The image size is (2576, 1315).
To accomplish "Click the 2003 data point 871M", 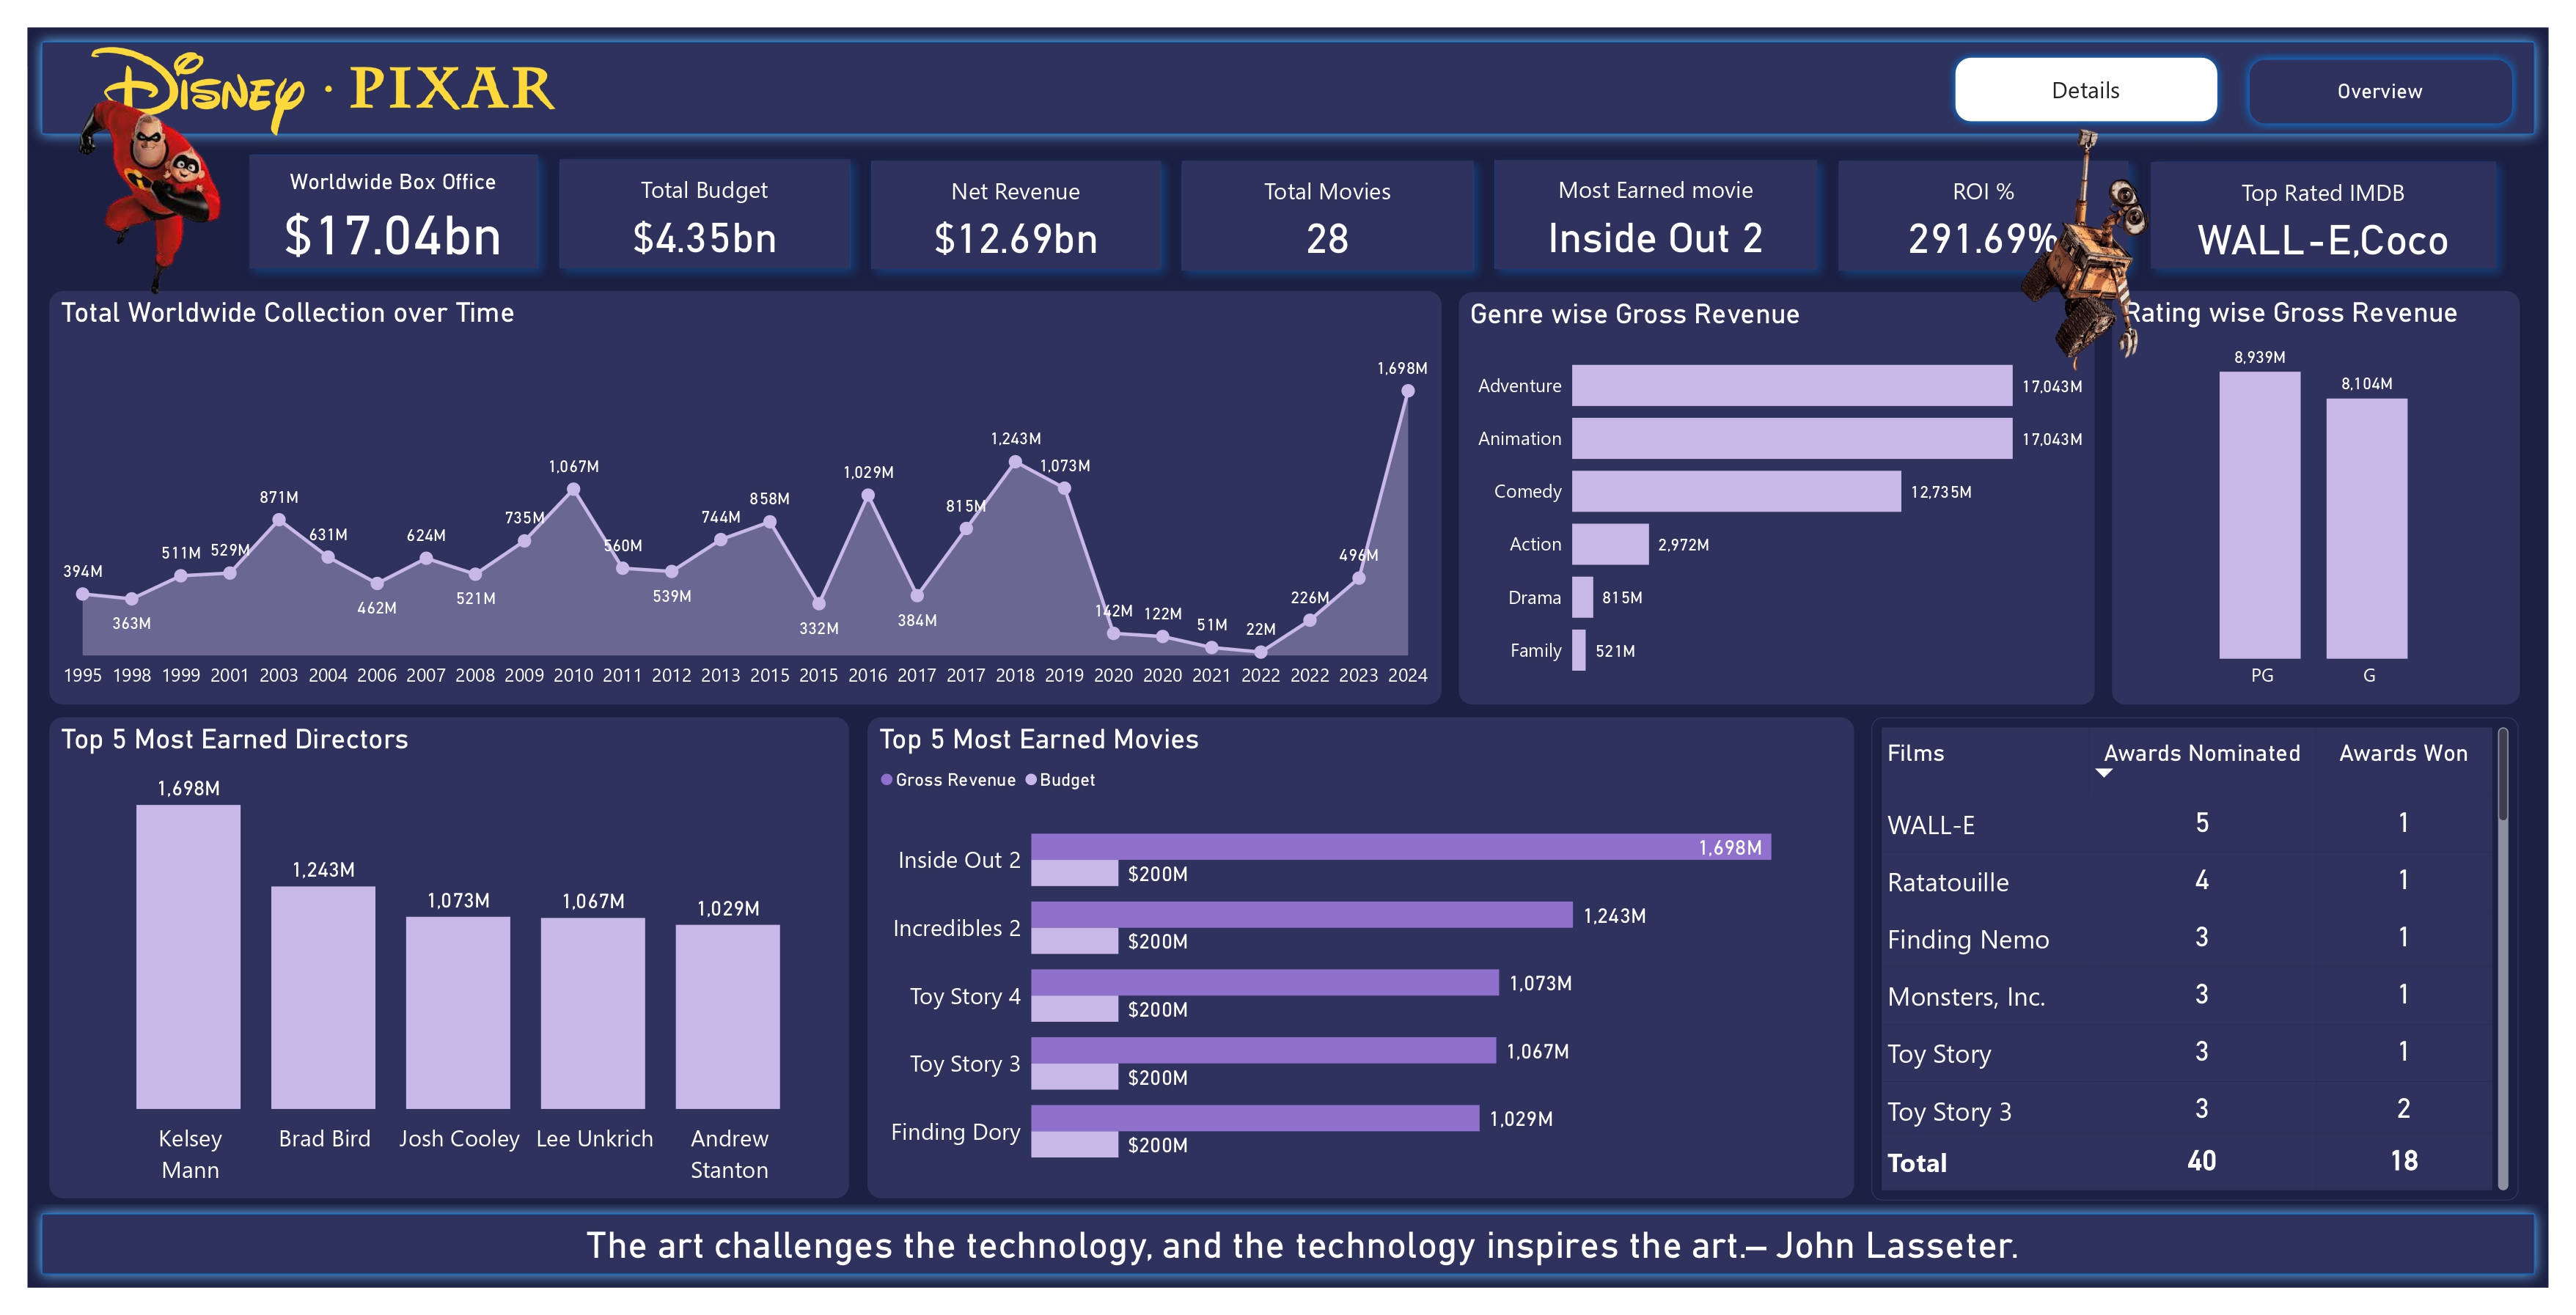I will [x=279, y=520].
